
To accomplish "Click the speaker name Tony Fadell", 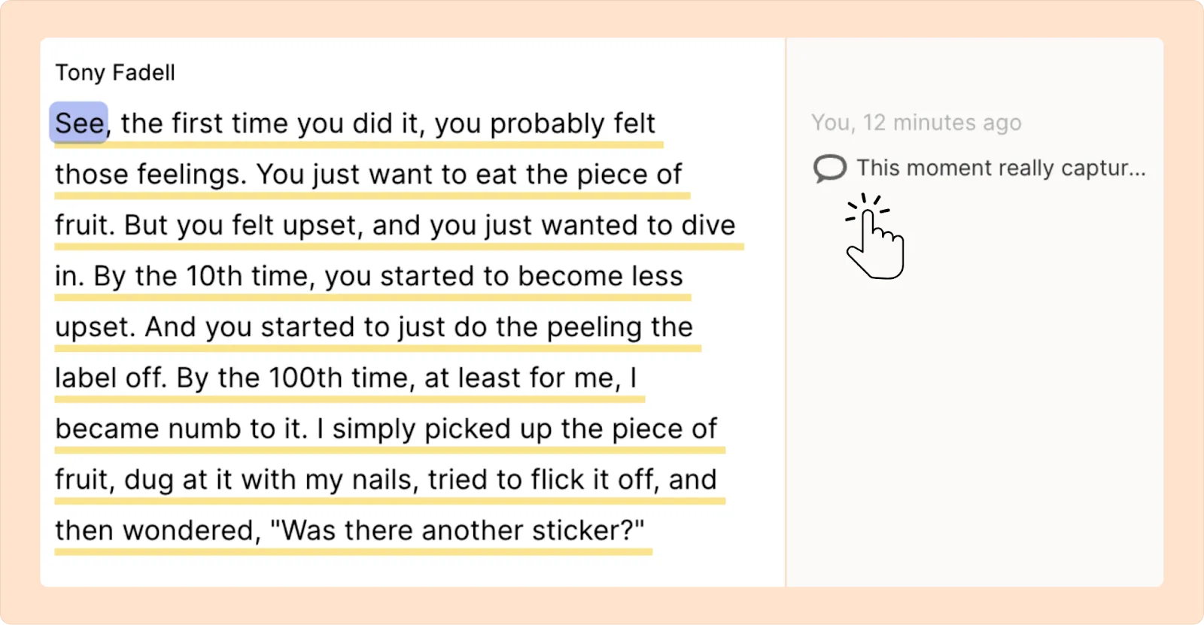I will pos(115,73).
